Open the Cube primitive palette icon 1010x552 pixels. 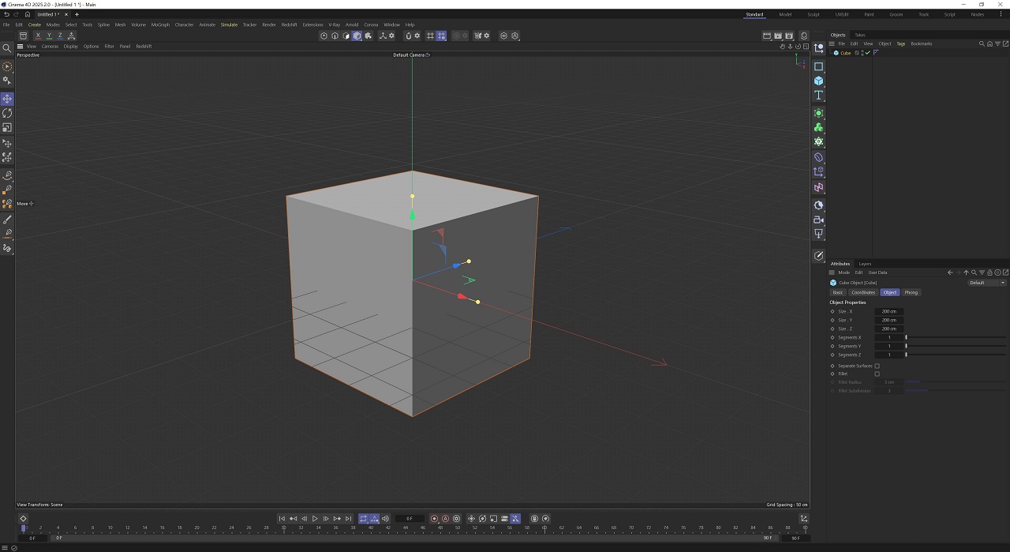coord(818,81)
